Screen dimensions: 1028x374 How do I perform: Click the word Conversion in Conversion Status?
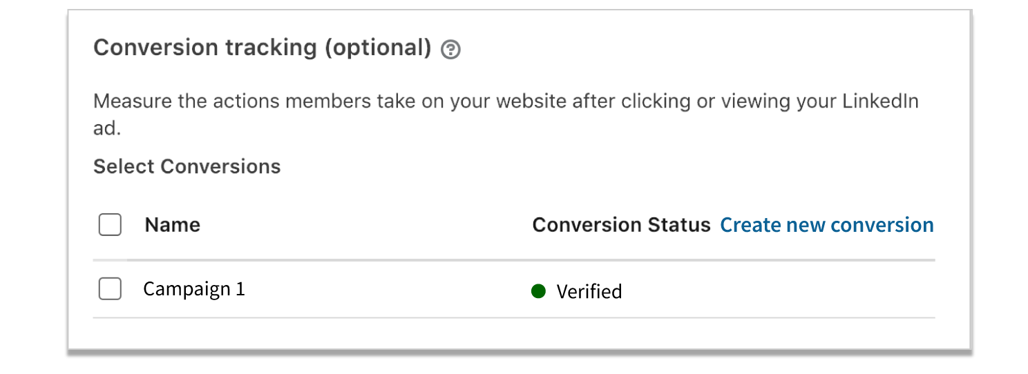coord(587,225)
